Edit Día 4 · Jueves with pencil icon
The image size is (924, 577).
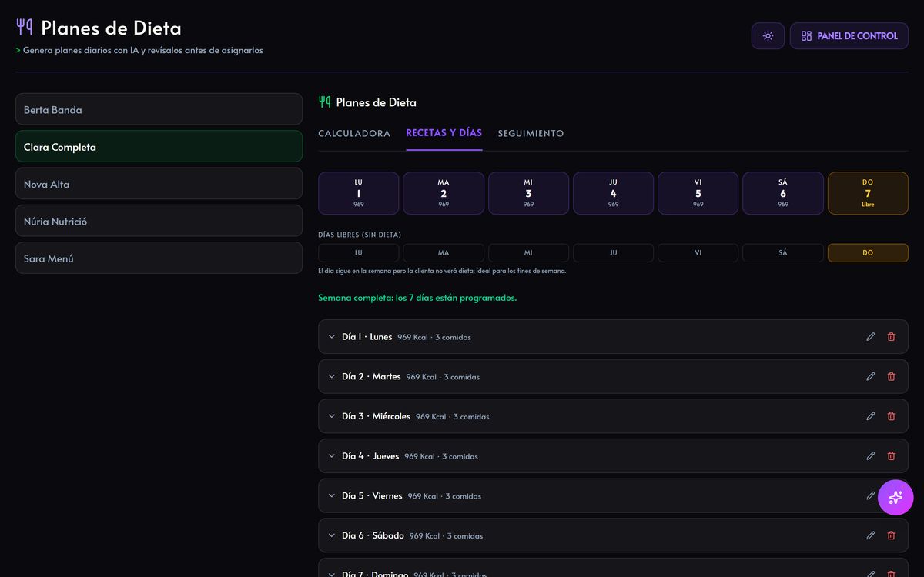click(871, 456)
